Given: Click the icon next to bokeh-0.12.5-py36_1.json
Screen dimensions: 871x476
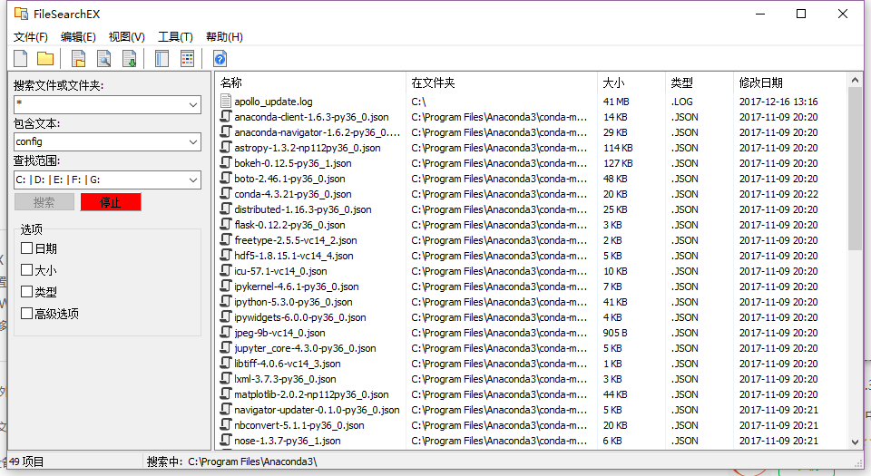Looking at the screenshot, I should point(226,162).
